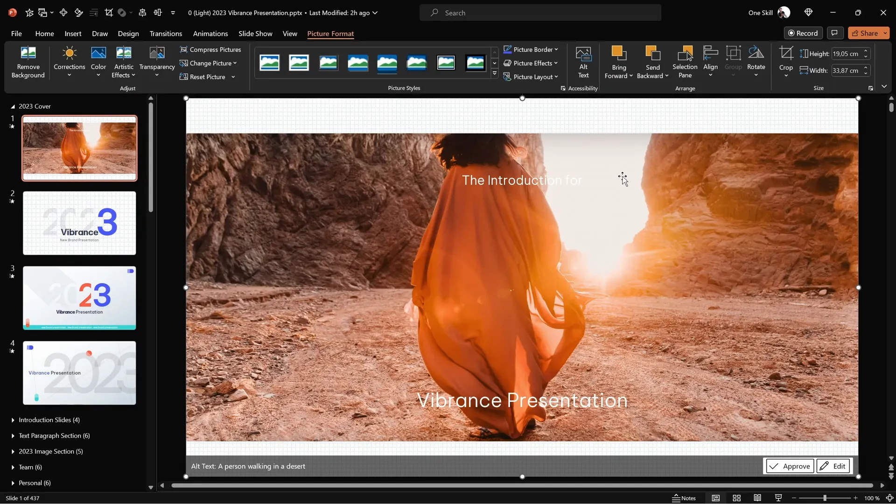Approve the generated alt text
This screenshot has height=504, width=896.
[x=789, y=466]
